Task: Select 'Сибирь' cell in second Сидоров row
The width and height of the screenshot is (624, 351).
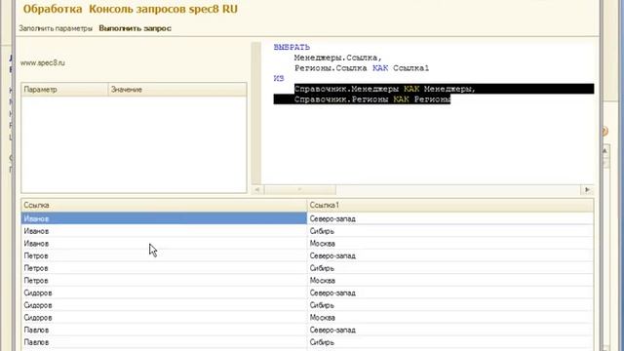Action: tap(450, 305)
